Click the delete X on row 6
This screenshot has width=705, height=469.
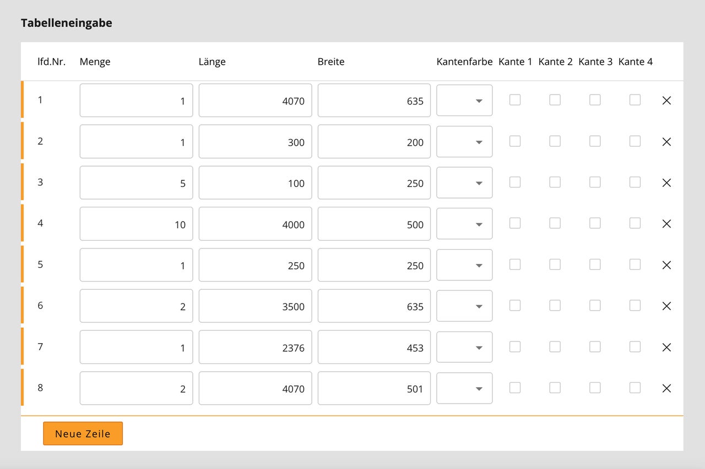(x=666, y=306)
